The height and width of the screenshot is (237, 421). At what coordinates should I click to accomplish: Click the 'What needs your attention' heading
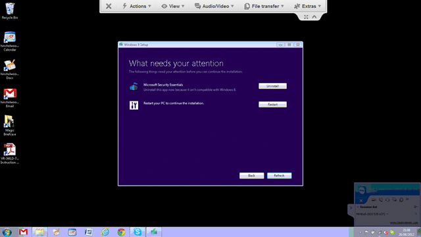tap(176, 63)
